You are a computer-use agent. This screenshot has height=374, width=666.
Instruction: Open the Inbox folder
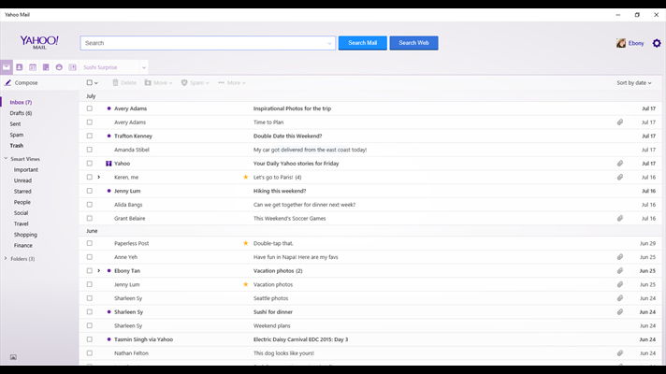(x=21, y=102)
